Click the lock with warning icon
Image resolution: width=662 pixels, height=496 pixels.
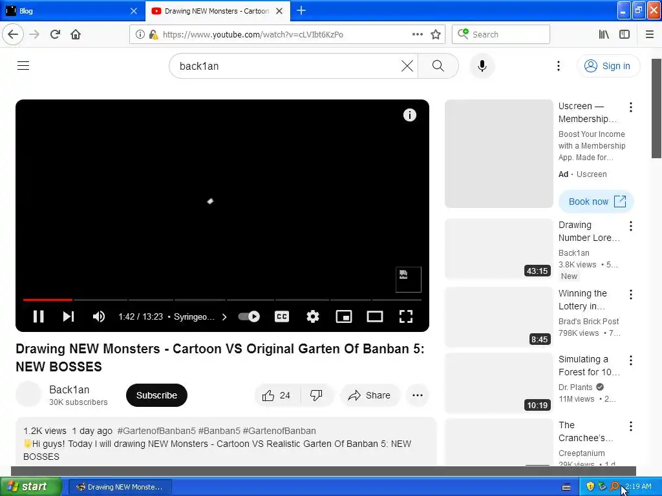click(x=154, y=34)
